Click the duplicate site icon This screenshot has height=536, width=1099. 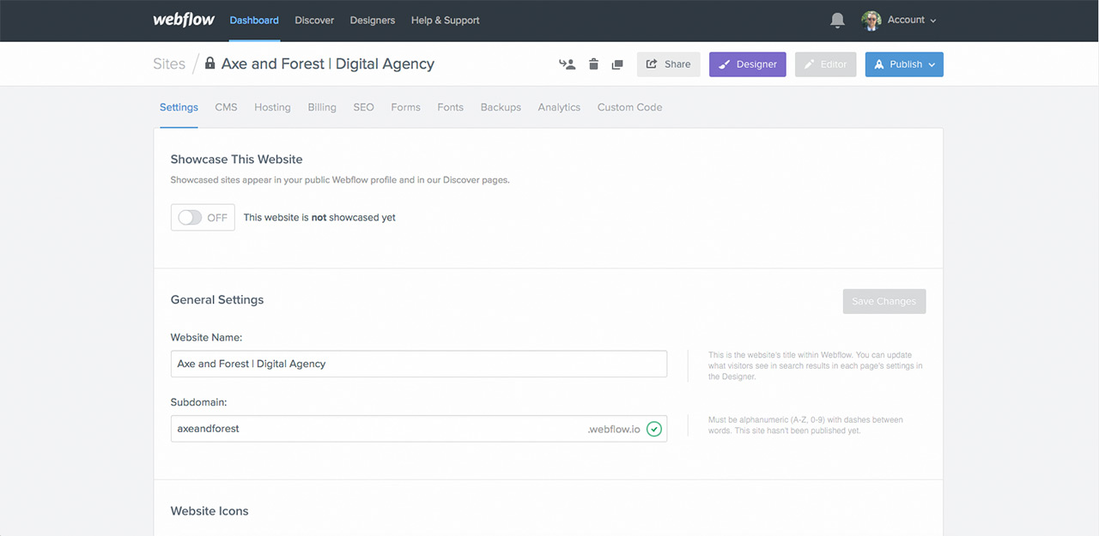pyautogui.click(x=617, y=64)
